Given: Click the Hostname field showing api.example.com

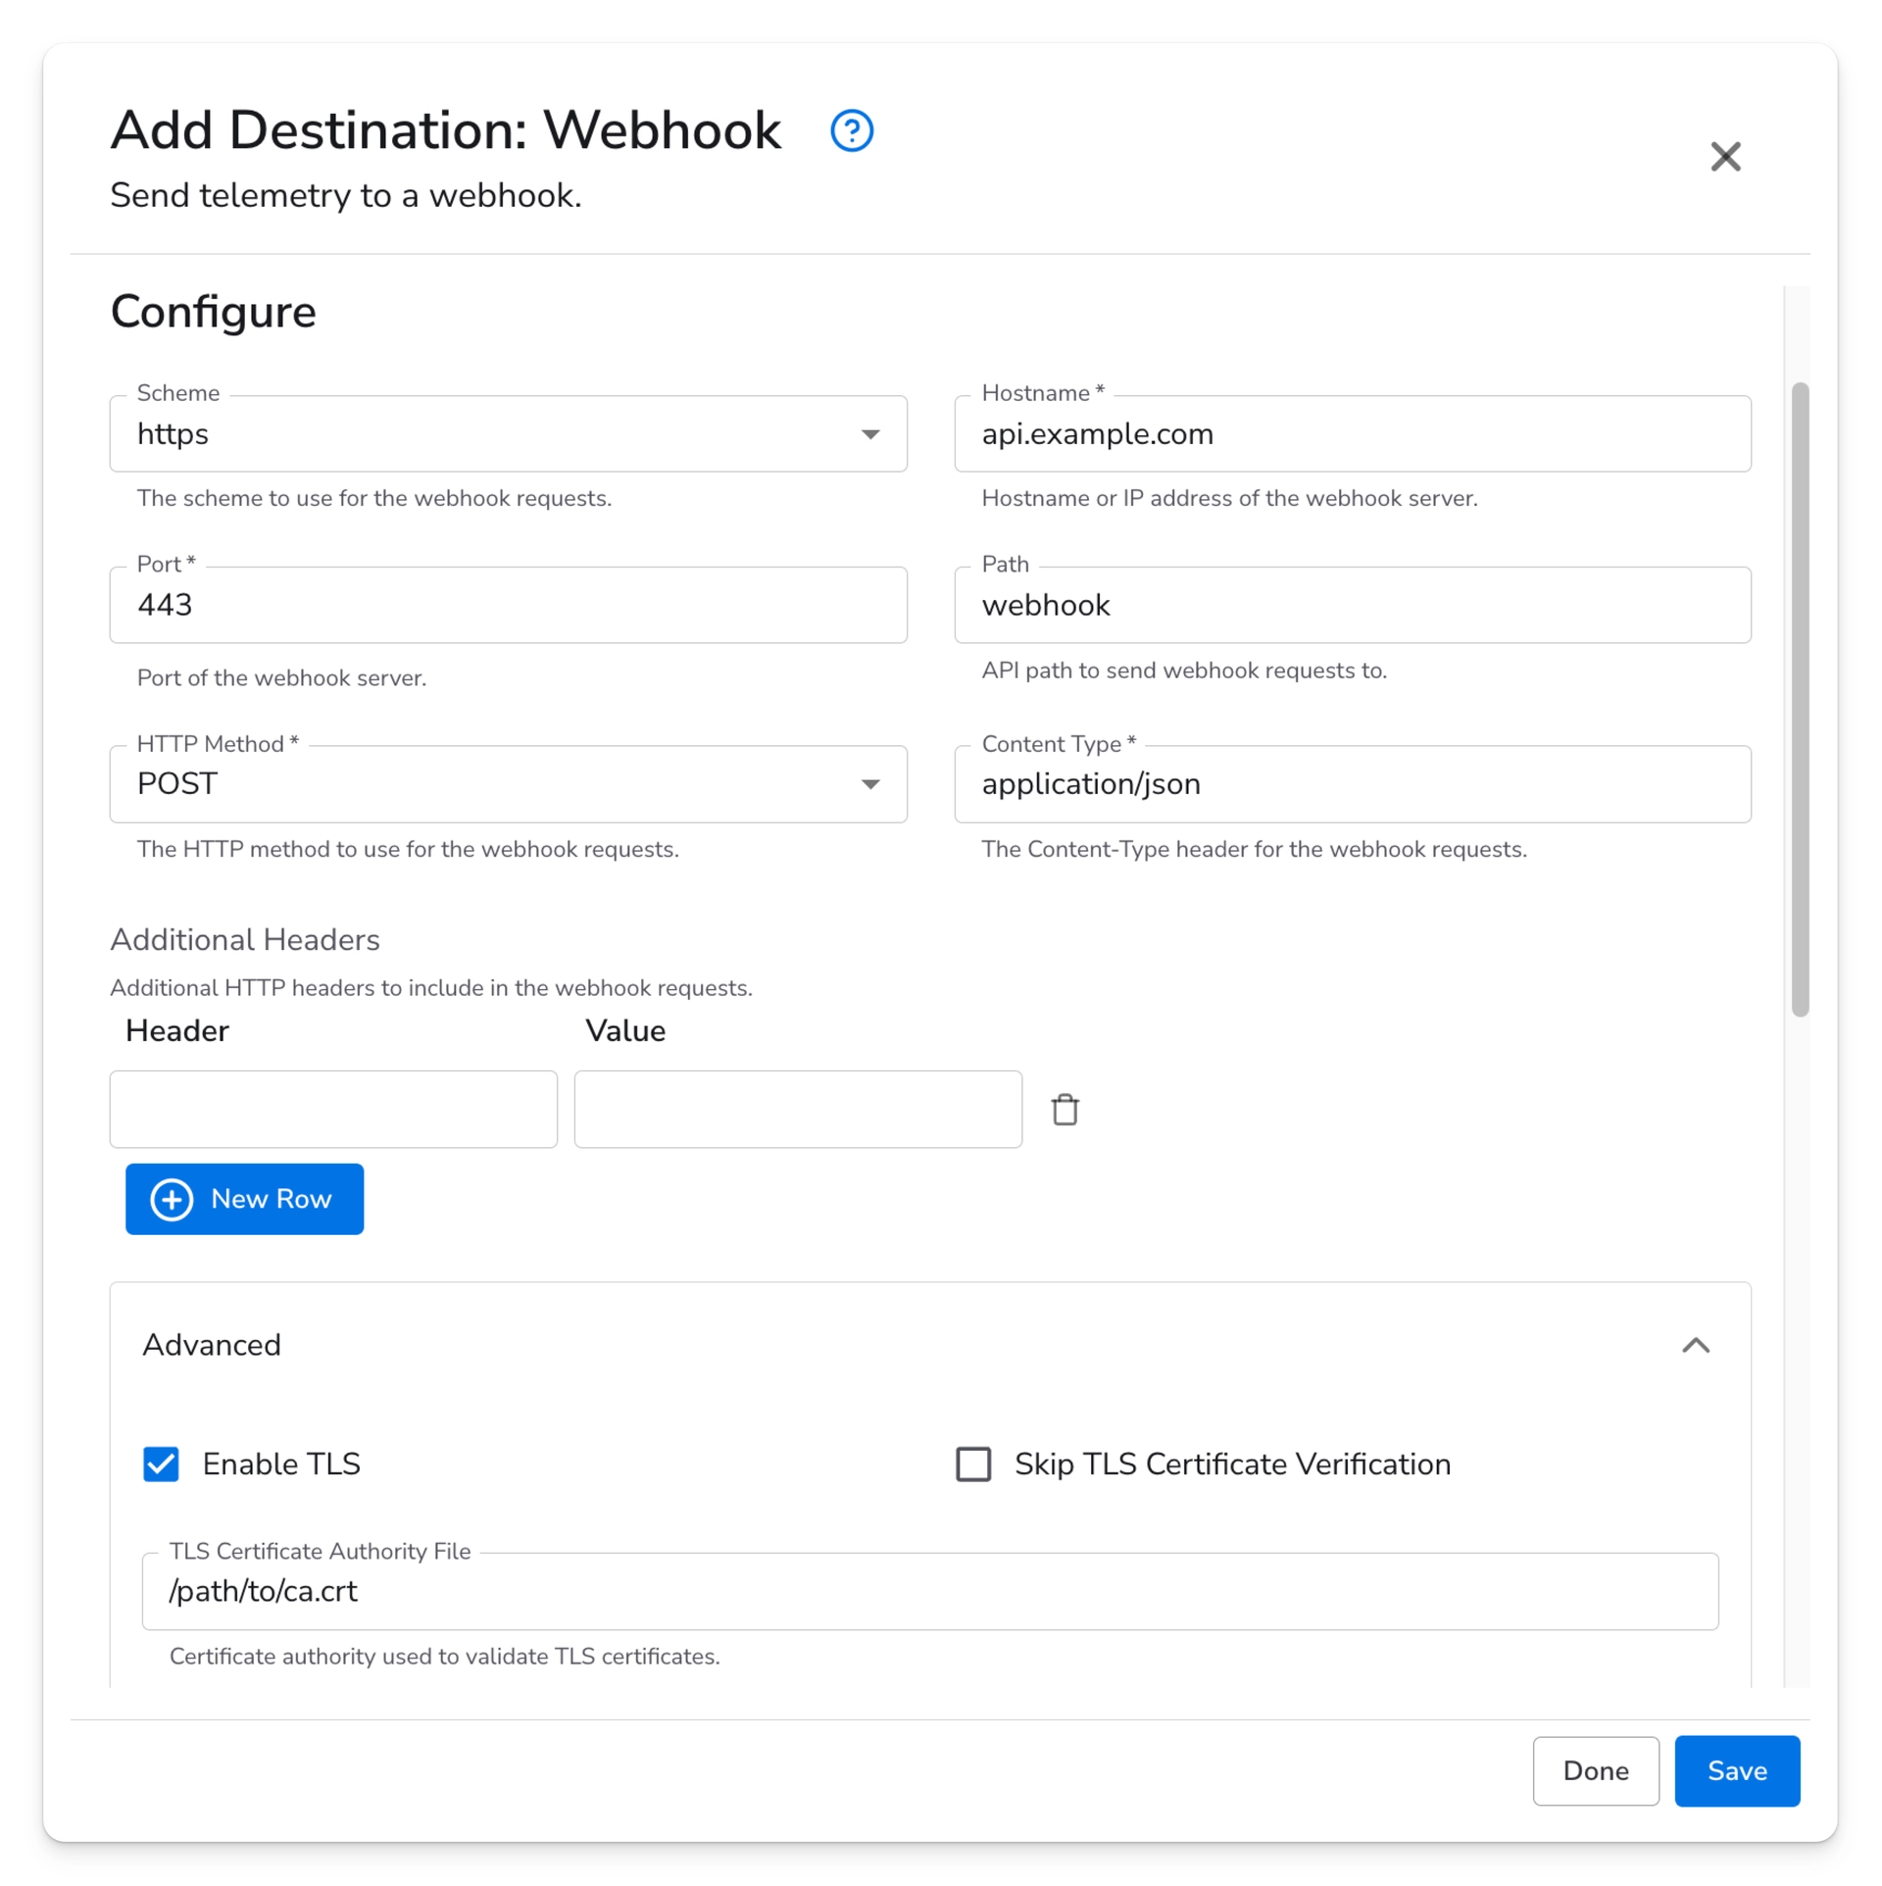Looking at the screenshot, I should point(1353,433).
